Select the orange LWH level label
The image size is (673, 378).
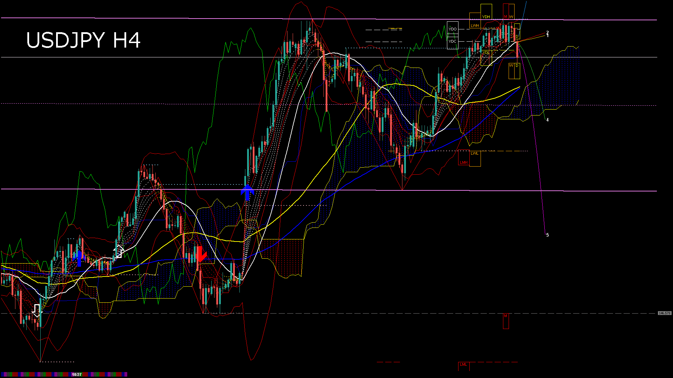coord(475,26)
